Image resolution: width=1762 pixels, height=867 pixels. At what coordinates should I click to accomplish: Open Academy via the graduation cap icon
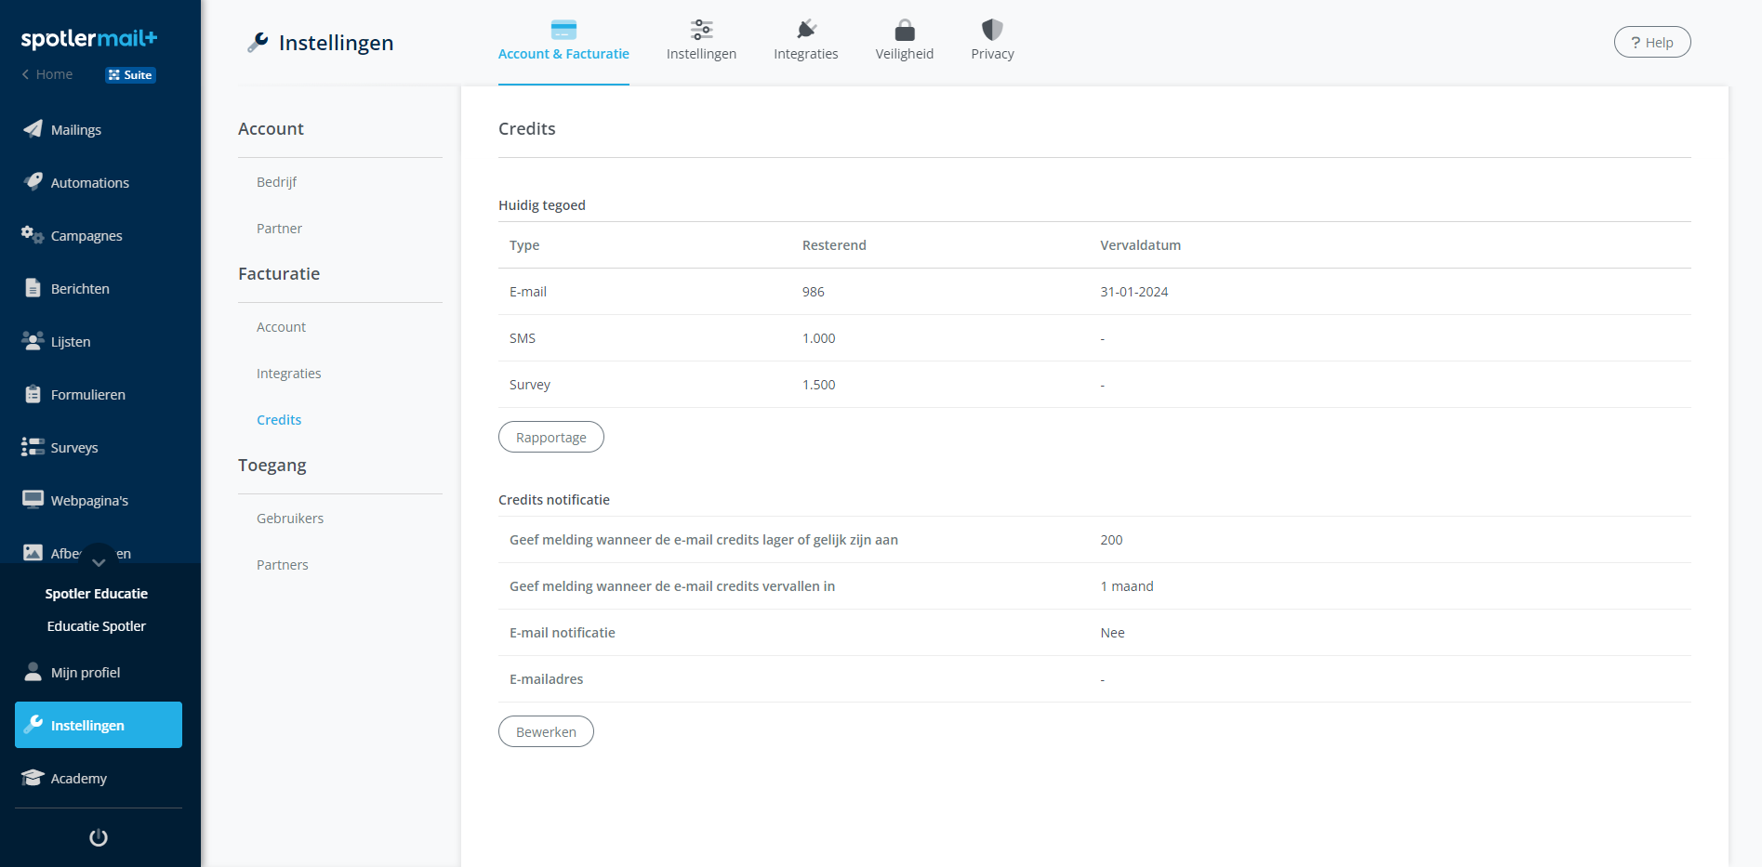[33, 778]
